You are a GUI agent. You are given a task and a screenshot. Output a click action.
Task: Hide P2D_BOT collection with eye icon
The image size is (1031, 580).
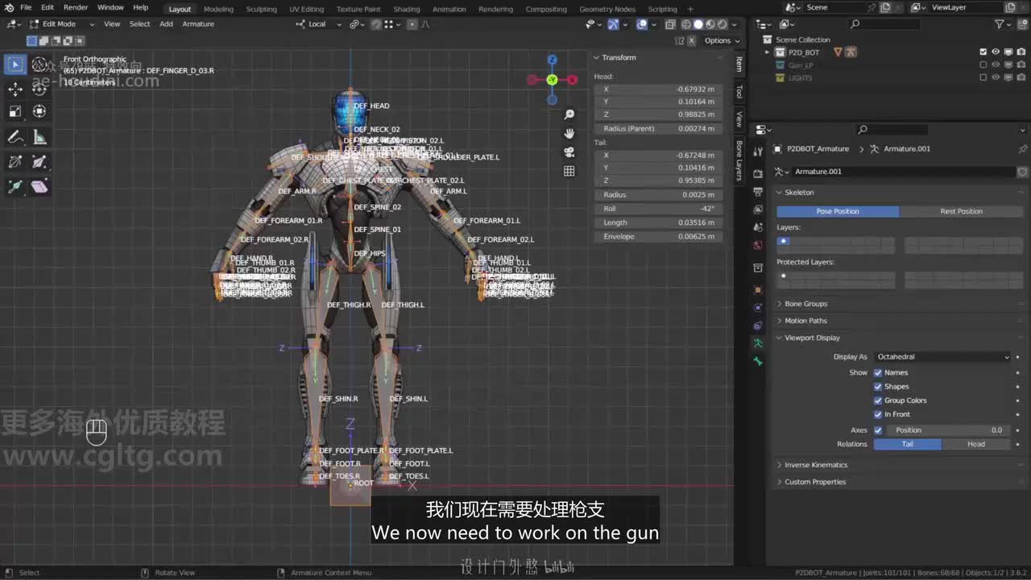(x=996, y=52)
